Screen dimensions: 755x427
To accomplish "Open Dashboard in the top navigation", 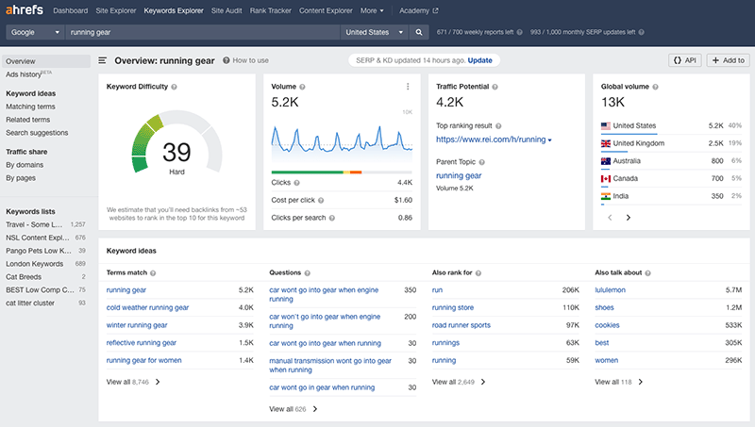I will click(70, 10).
